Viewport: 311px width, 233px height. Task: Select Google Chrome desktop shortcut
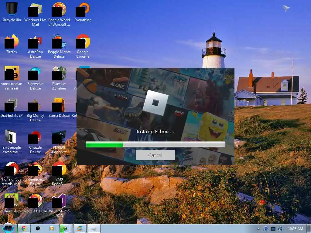[83, 46]
